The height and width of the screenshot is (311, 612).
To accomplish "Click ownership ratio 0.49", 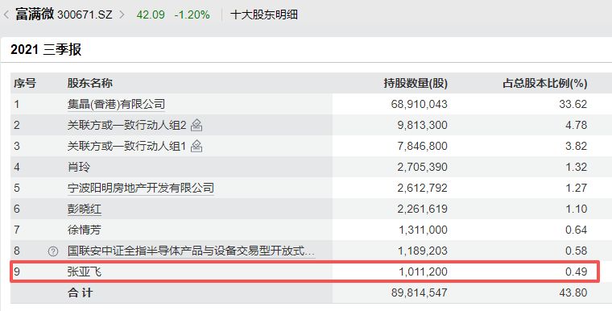I will tap(576, 272).
